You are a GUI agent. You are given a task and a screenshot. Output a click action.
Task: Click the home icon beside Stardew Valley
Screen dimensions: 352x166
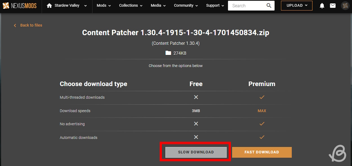pos(50,6)
